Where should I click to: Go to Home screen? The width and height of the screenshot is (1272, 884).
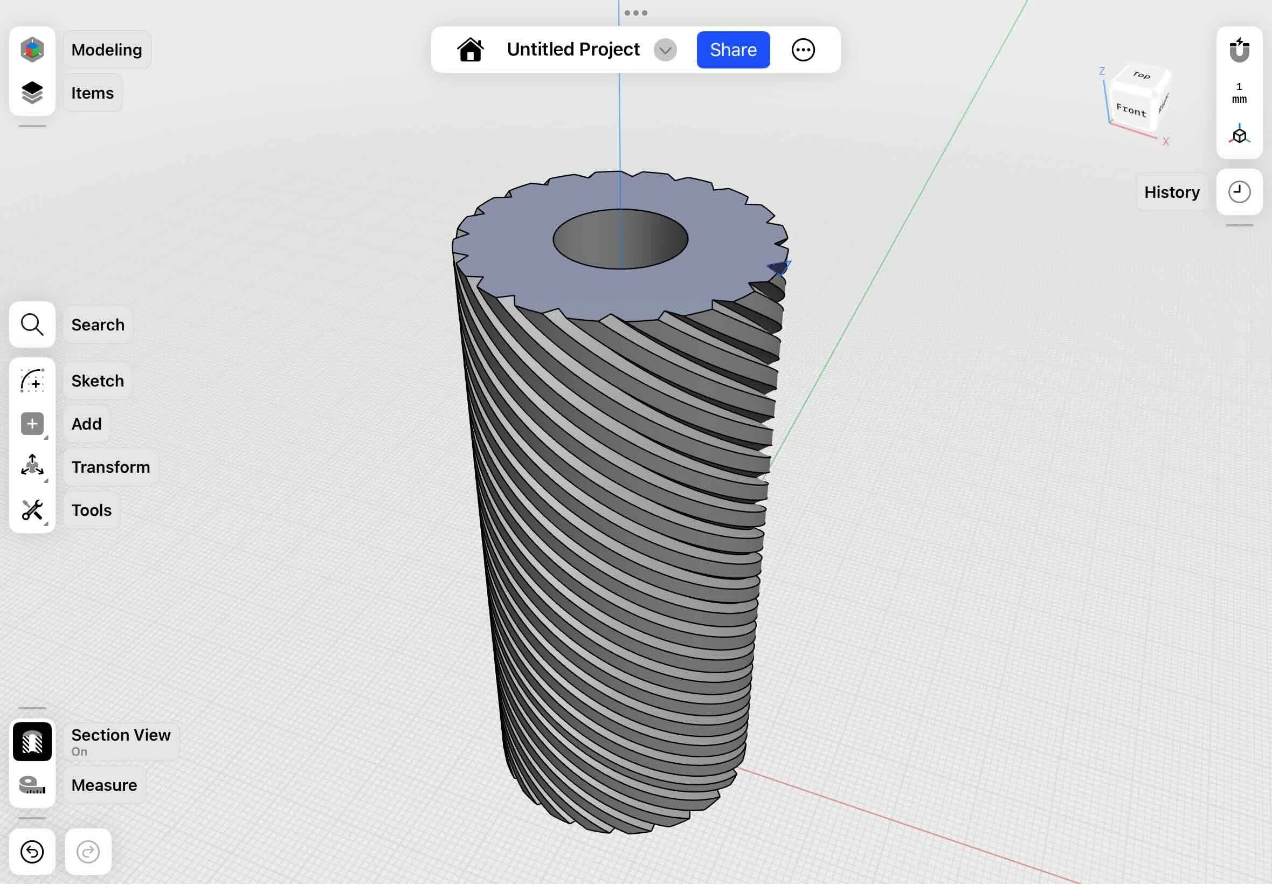pyautogui.click(x=470, y=50)
